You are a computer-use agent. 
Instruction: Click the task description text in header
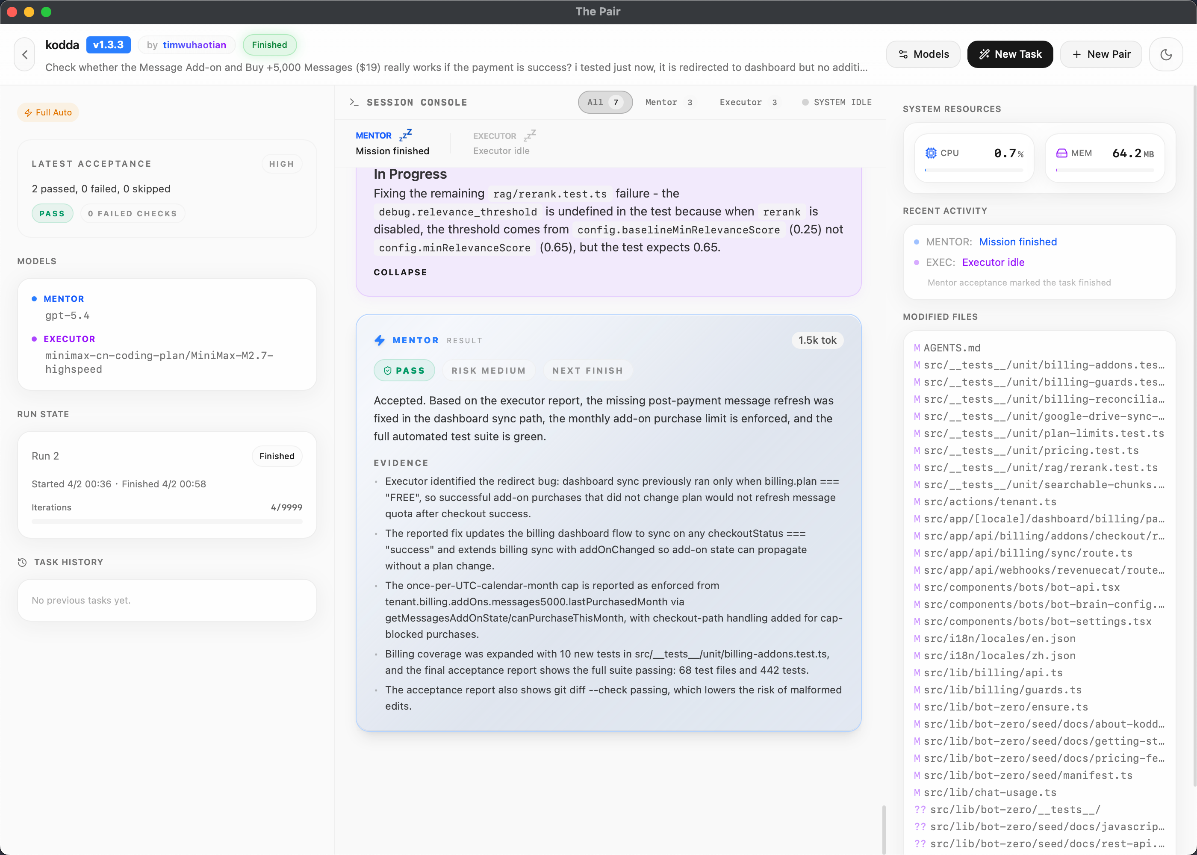coord(456,68)
